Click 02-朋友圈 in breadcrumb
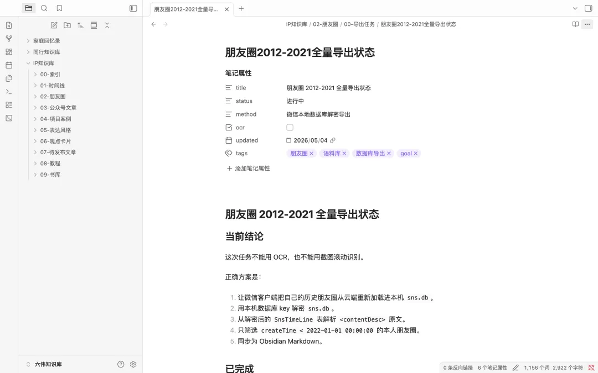This screenshot has width=598, height=373. [326, 24]
